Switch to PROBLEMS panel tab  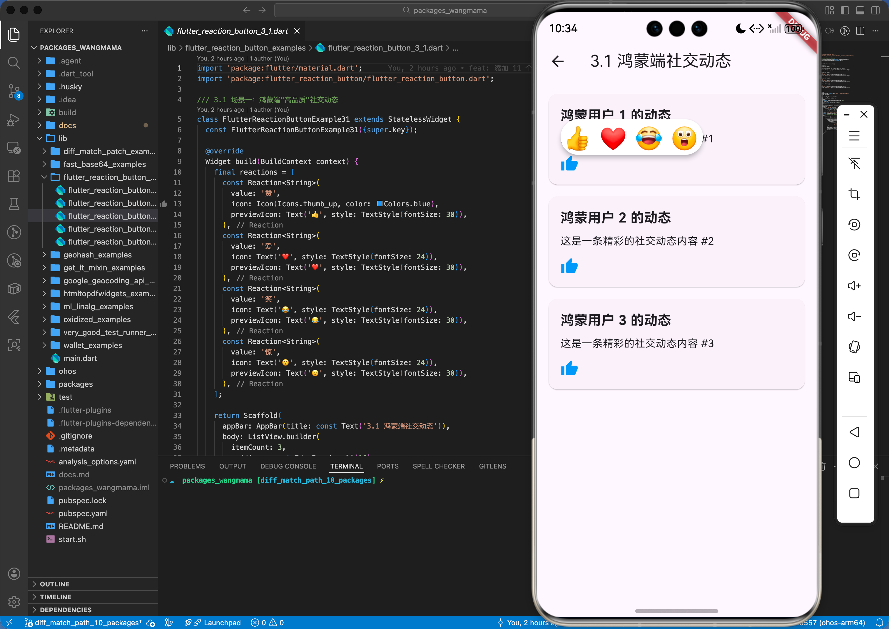coord(187,466)
